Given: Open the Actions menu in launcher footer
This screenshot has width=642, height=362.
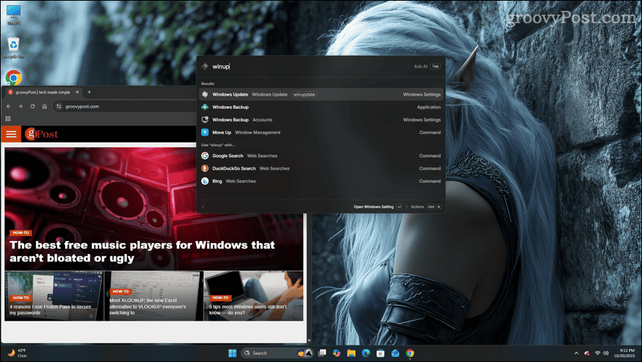Looking at the screenshot, I should [426, 207].
